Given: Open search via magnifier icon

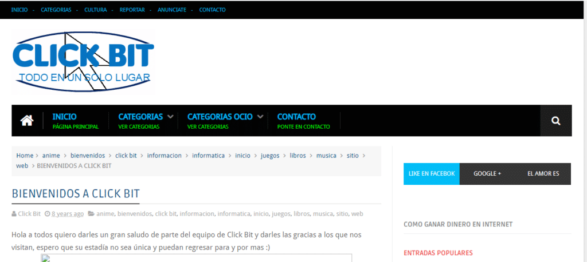Looking at the screenshot, I should click(x=556, y=121).
